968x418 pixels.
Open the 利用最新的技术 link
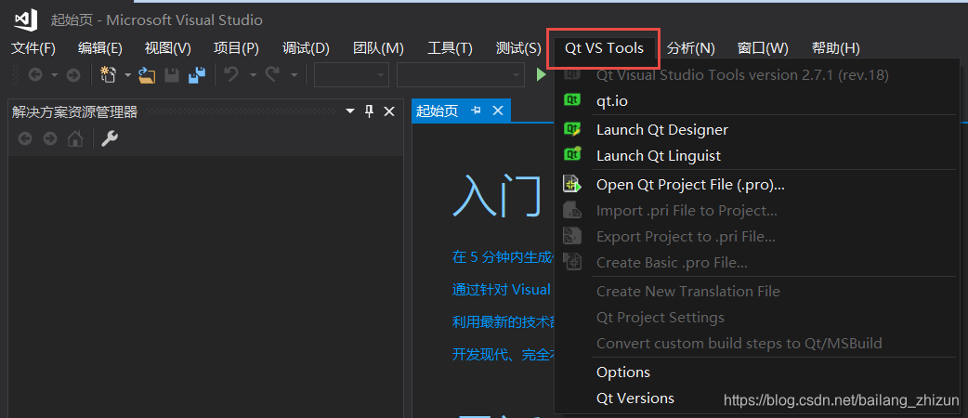(503, 321)
